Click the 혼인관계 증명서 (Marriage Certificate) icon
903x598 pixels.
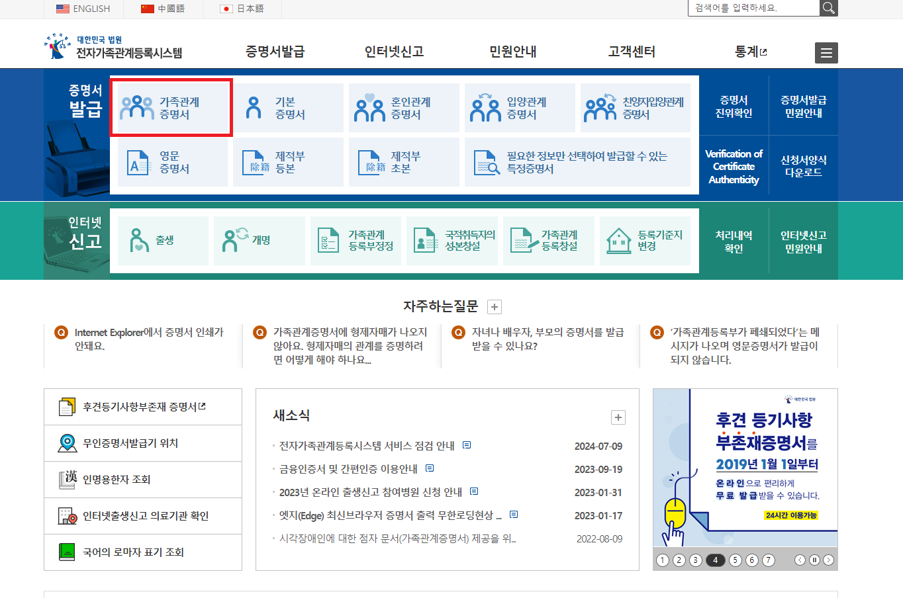[x=403, y=107]
